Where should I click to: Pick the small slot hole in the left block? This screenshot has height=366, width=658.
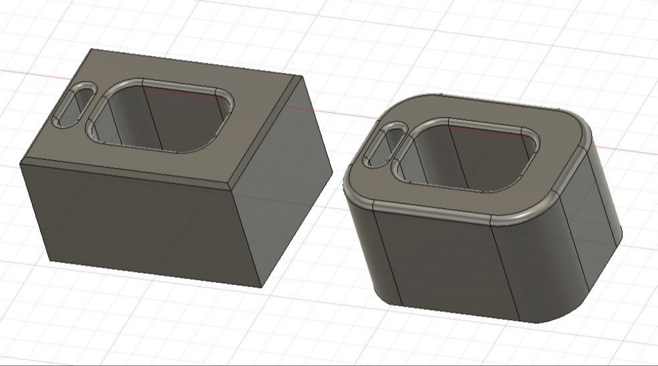(x=74, y=105)
